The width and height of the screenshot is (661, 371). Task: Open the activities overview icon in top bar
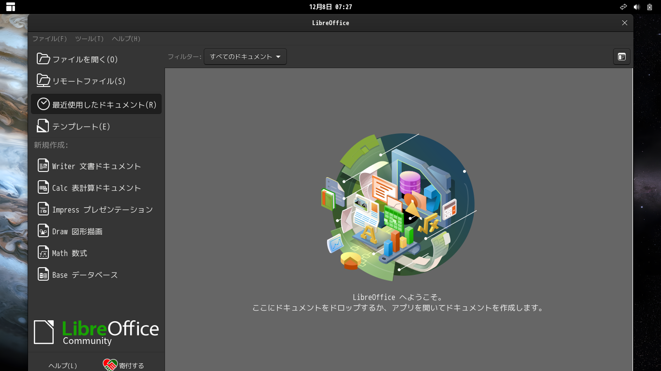[11, 7]
